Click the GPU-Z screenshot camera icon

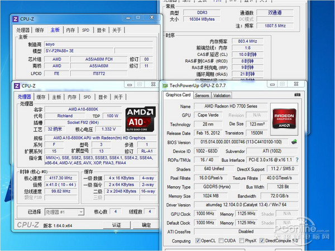click(x=297, y=95)
